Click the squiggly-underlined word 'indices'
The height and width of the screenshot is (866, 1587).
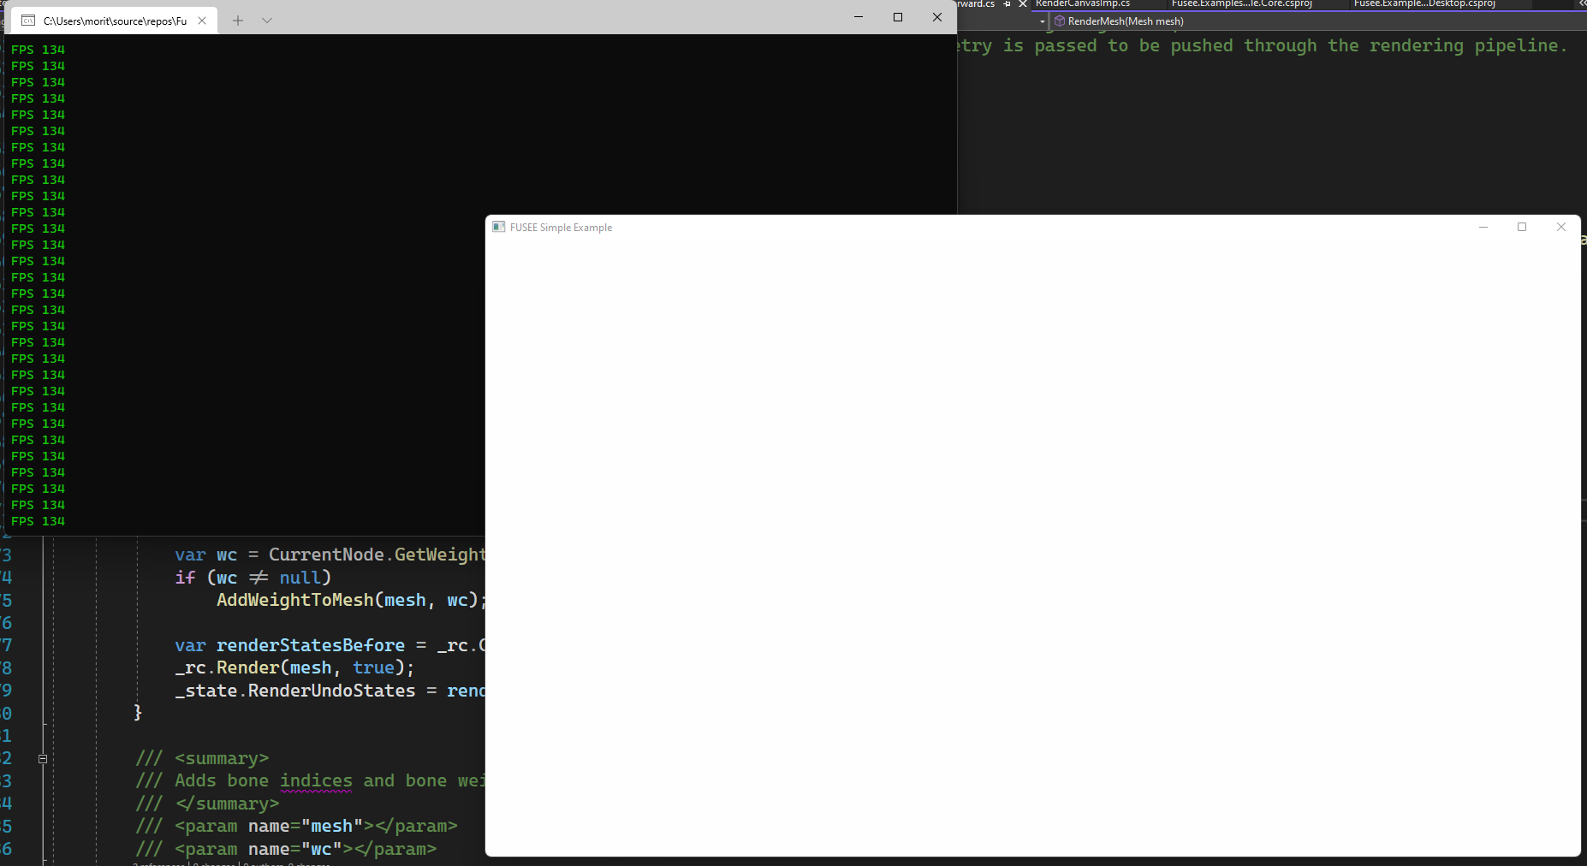click(316, 781)
